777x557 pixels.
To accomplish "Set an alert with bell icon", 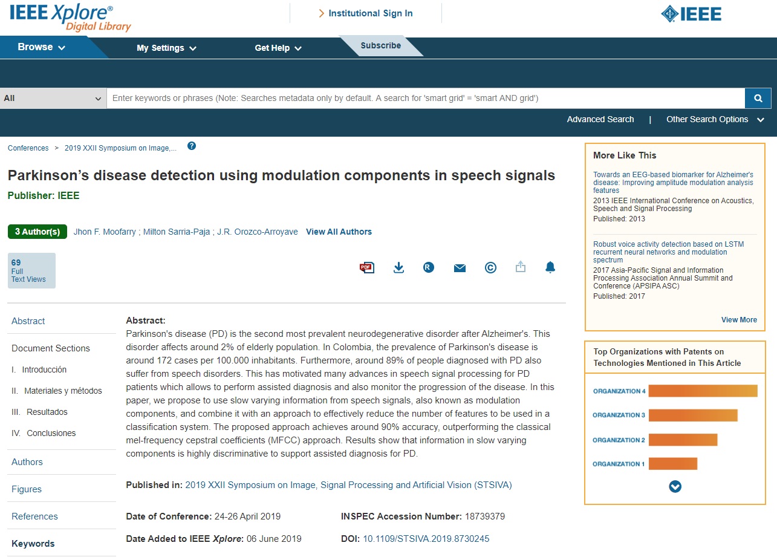I will coord(550,267).
